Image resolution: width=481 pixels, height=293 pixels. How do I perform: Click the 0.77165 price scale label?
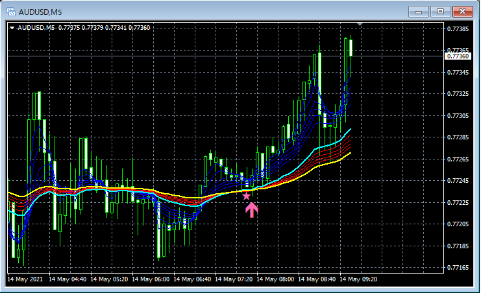click(x=458, y=268)
